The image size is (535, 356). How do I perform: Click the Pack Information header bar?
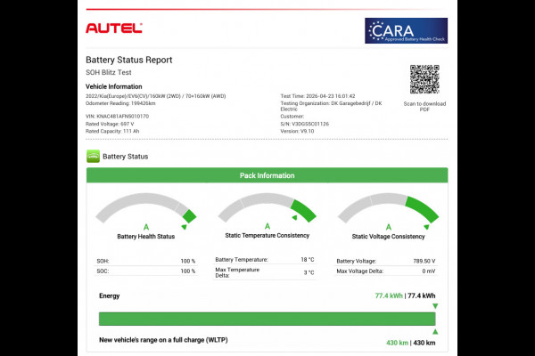click(267, 175)
